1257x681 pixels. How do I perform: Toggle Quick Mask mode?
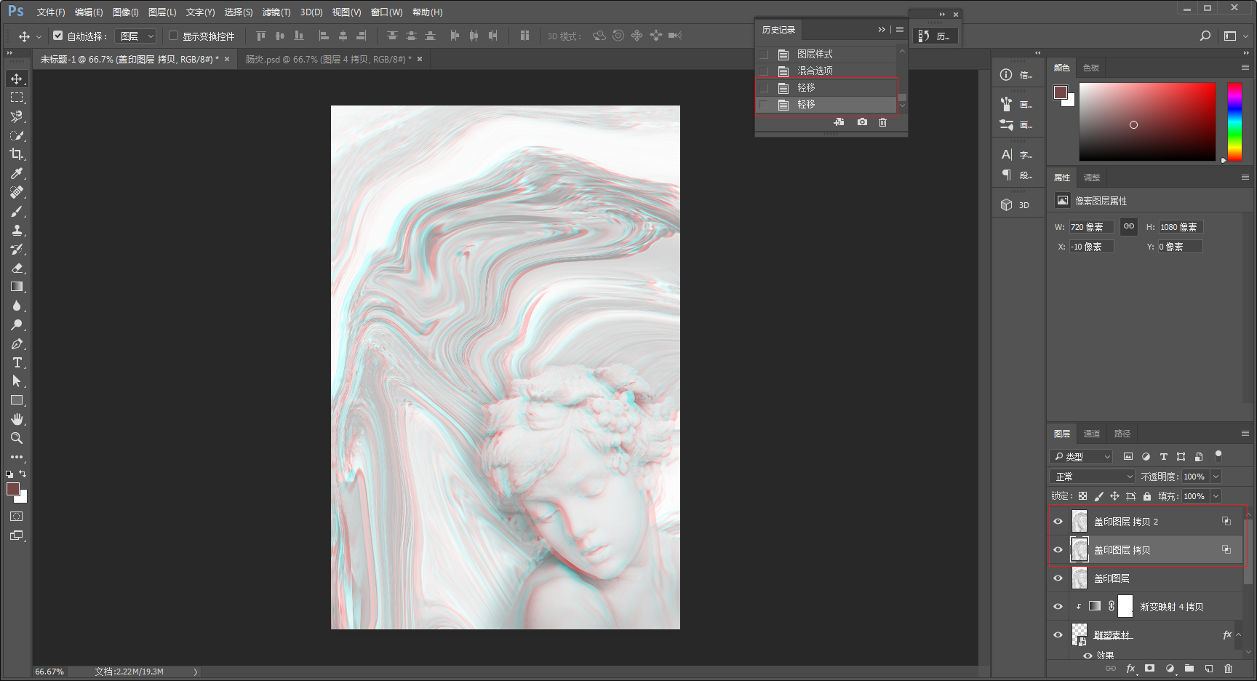click(x=17, y=517)
